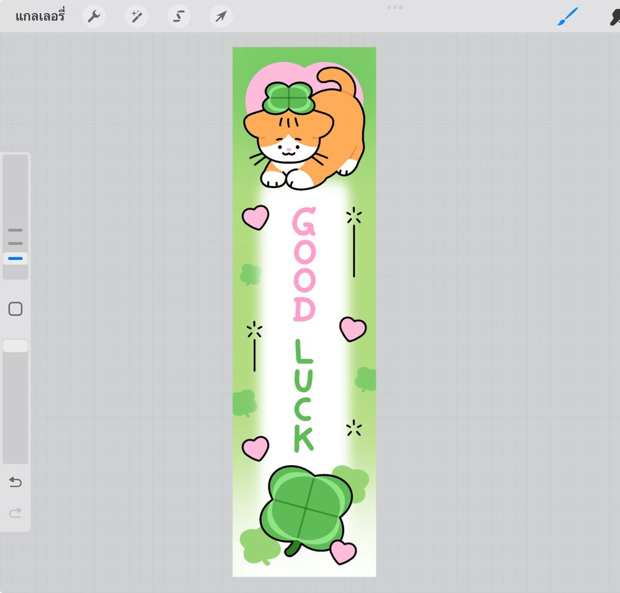The image size is (620, 593).
Task: Open the Actions wrench menu
Action: point(94,16)
